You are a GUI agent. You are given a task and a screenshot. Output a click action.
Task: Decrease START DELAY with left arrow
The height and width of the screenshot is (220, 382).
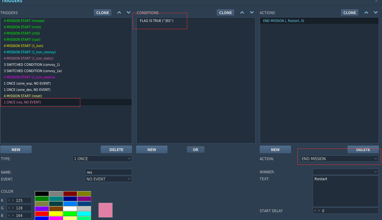[x=315, y=211]
